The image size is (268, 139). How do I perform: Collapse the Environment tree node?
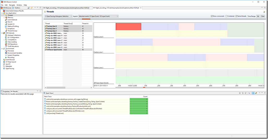2,49
